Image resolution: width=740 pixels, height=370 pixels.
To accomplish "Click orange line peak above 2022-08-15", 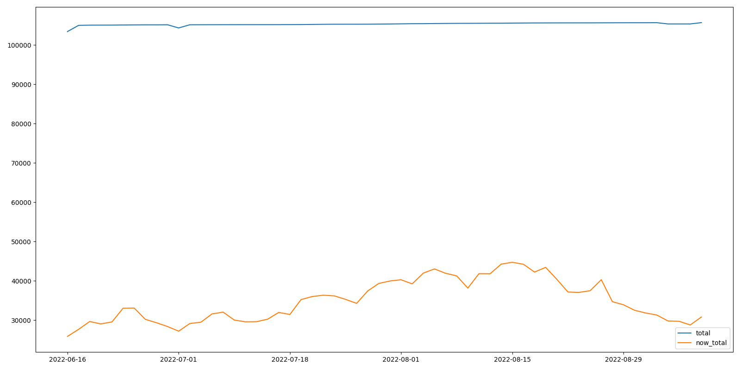I will pyautogui.click(x=512, y=262).
